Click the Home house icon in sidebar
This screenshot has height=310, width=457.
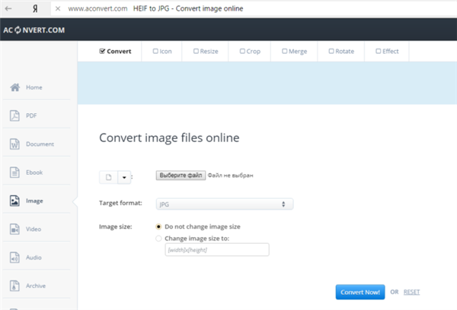[x=15, y=87]
